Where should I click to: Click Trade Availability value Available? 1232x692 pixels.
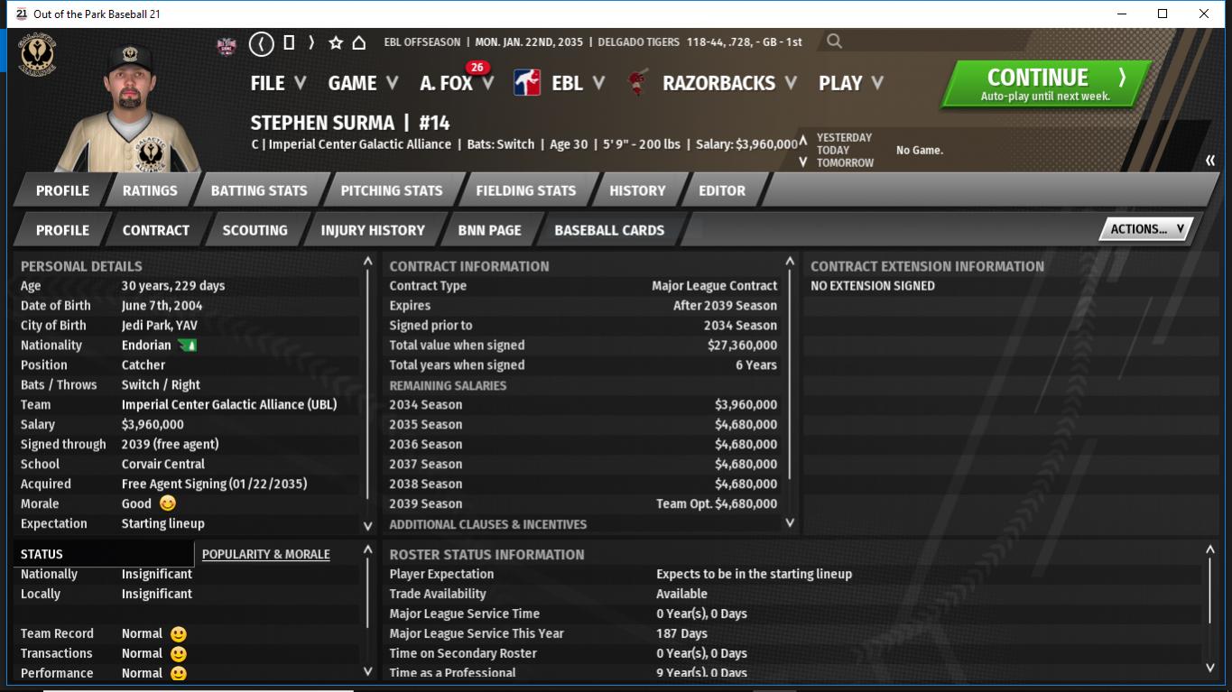[x=681, y=594]
